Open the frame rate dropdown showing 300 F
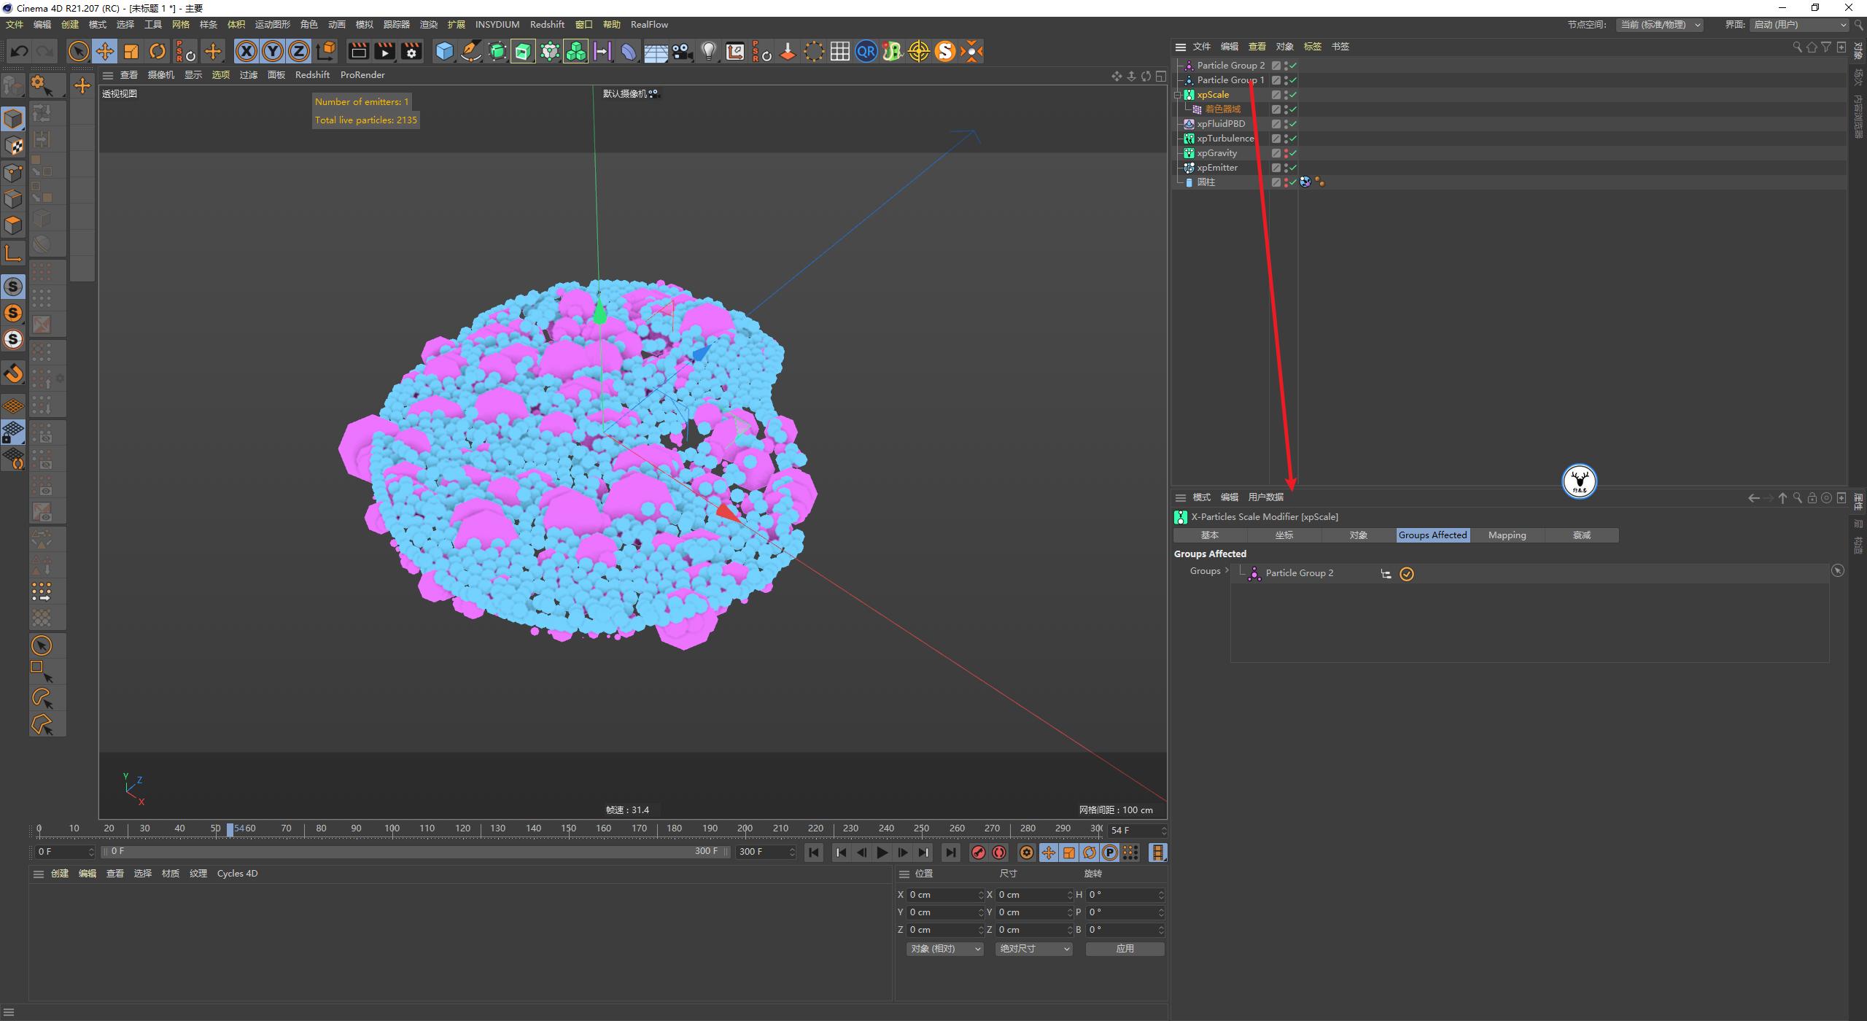This screenshot has height=1021, width=1867. point(793,851)
